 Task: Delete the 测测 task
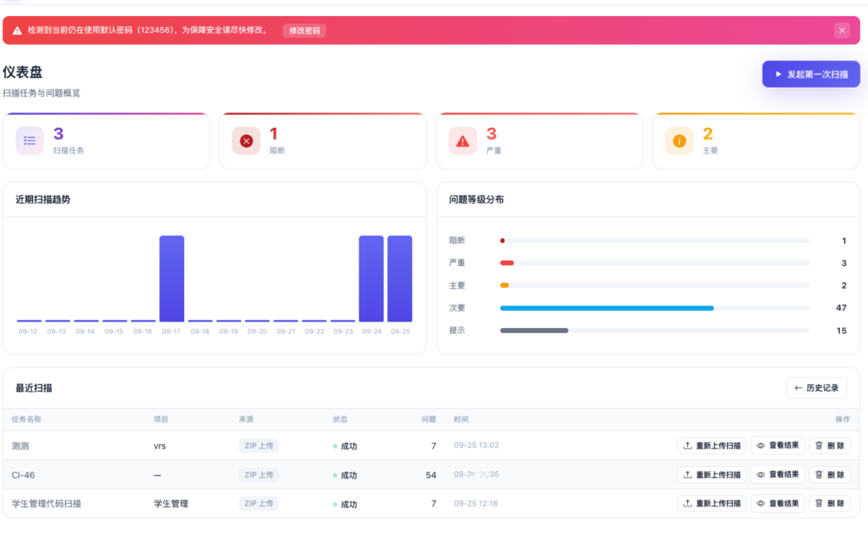829,445
